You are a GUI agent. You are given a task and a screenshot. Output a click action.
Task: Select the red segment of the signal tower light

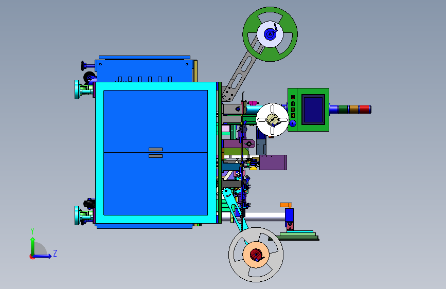[x=364, y=110]
